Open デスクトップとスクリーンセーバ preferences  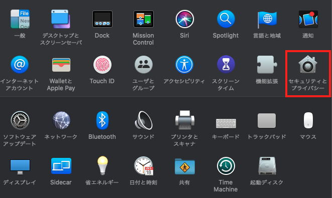click(61, 19)
